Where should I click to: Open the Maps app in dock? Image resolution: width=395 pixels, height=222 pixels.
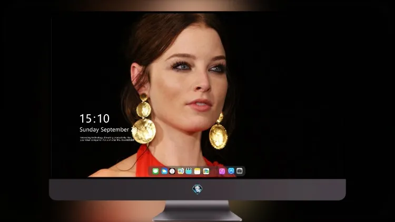click(181, 171)
